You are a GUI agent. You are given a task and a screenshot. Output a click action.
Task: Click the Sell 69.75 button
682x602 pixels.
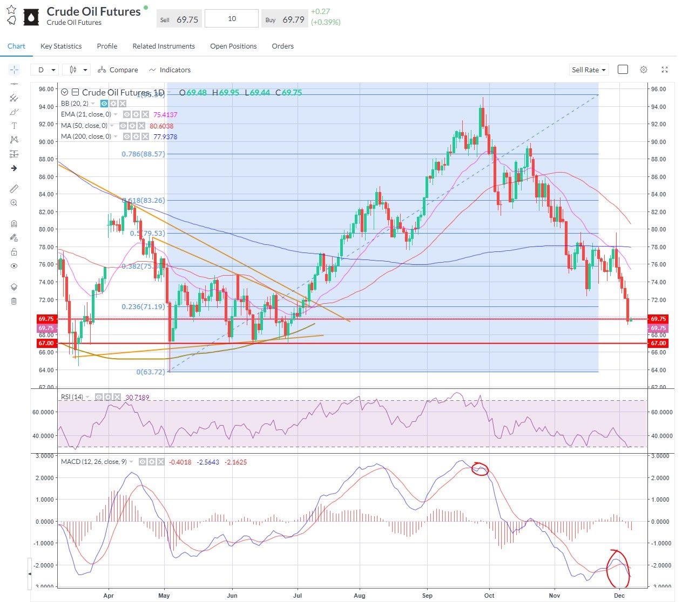[x=179, y=18]
